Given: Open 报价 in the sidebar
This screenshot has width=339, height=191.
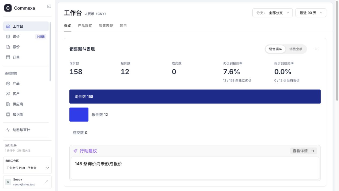Looking at the screenshot, I should coord(26,47).
